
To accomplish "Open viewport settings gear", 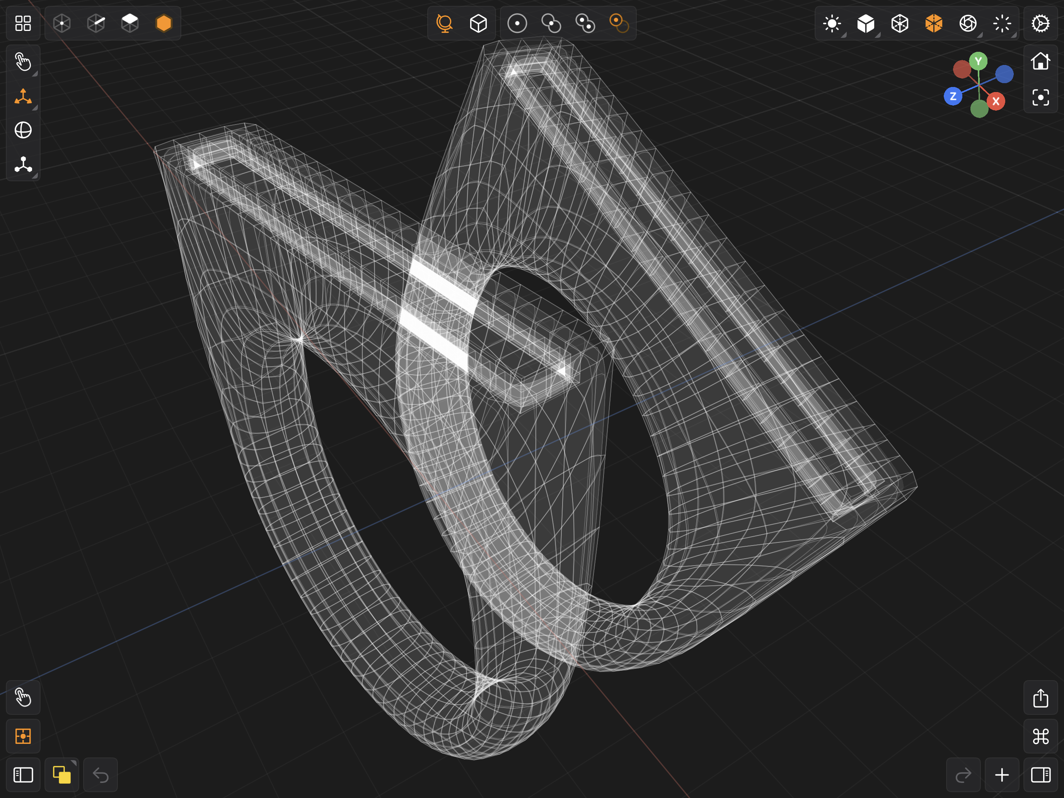I will pyautogui.click(x=1040, y=23).
